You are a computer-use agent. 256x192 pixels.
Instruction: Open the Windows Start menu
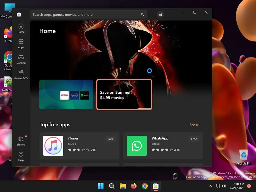[100, 186]
